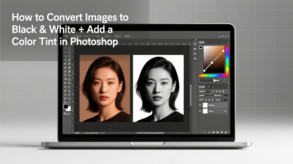The width and height of the screenshot is (293, 164).
Task: Click the outlined button in the options bar
Action: pyautogui.click(x=127, y=36)
